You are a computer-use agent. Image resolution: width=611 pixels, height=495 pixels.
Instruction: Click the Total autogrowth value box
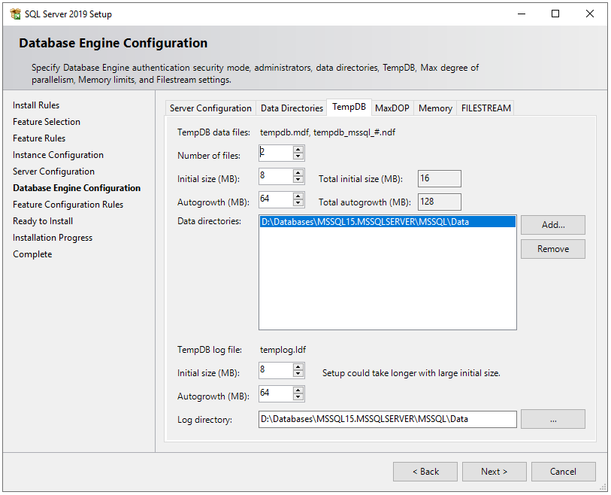click(x=439, y=202)
